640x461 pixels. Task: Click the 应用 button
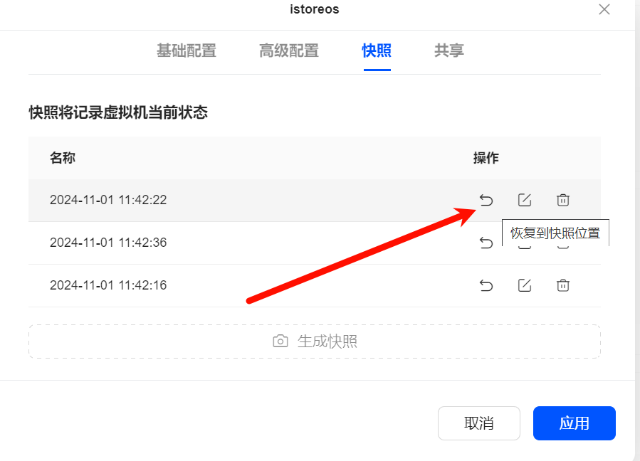pos(575,423)
